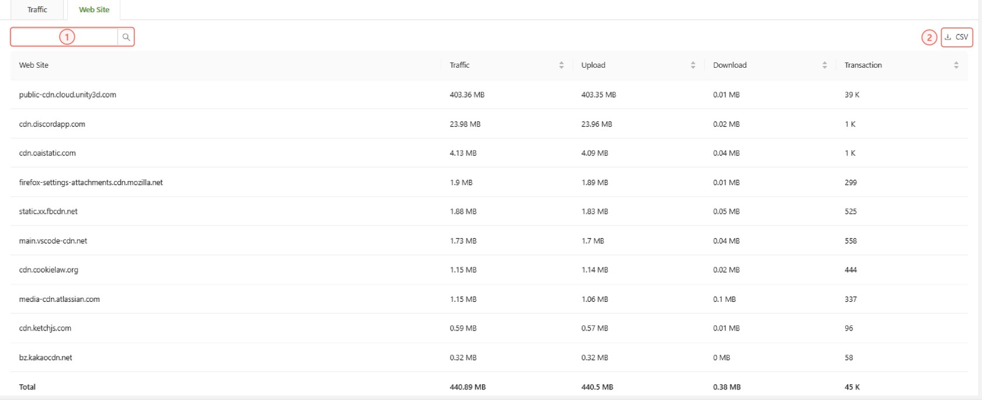This screenshot has width=982, height=400.
Task: Click the main.vscode-cdn.net entry
Action: coord(53,241)
